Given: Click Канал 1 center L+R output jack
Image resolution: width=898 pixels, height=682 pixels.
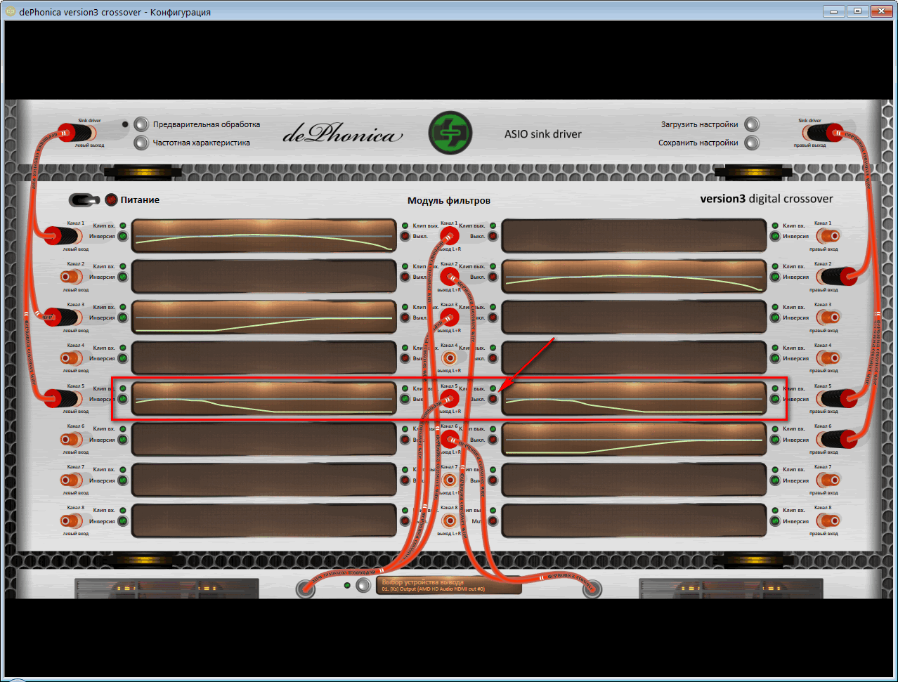Looking at the screenshot, I should (x=450, y=236).
